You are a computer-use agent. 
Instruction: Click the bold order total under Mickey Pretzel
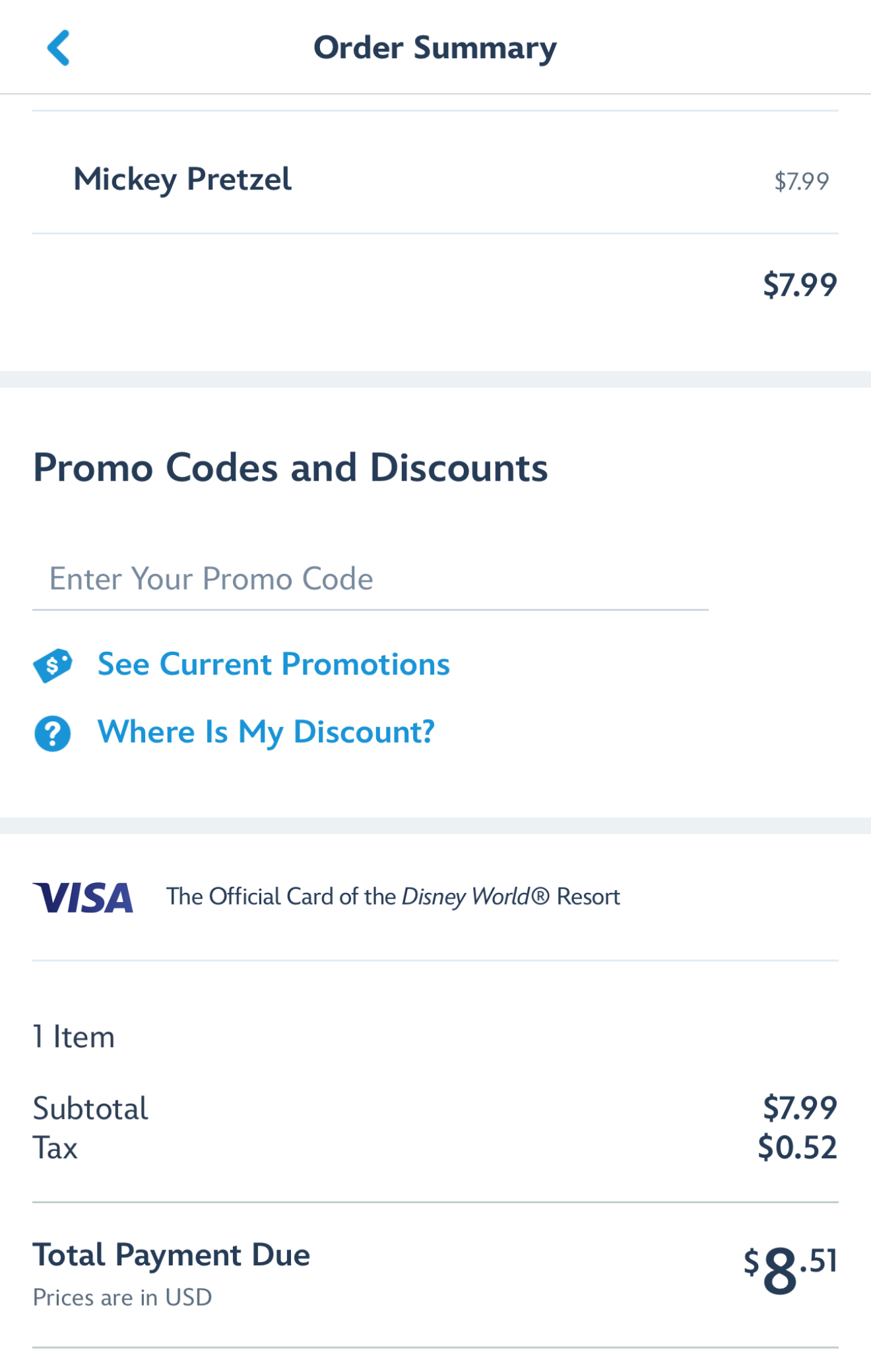[x=800, y=285]
